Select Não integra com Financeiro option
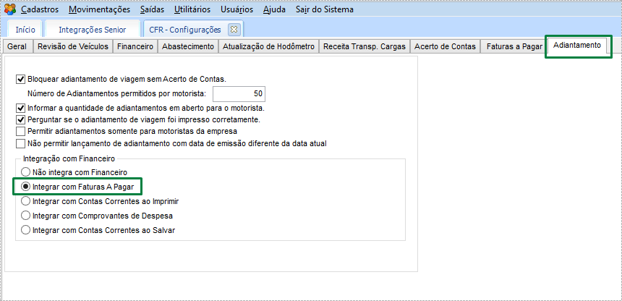 point(26,172)
